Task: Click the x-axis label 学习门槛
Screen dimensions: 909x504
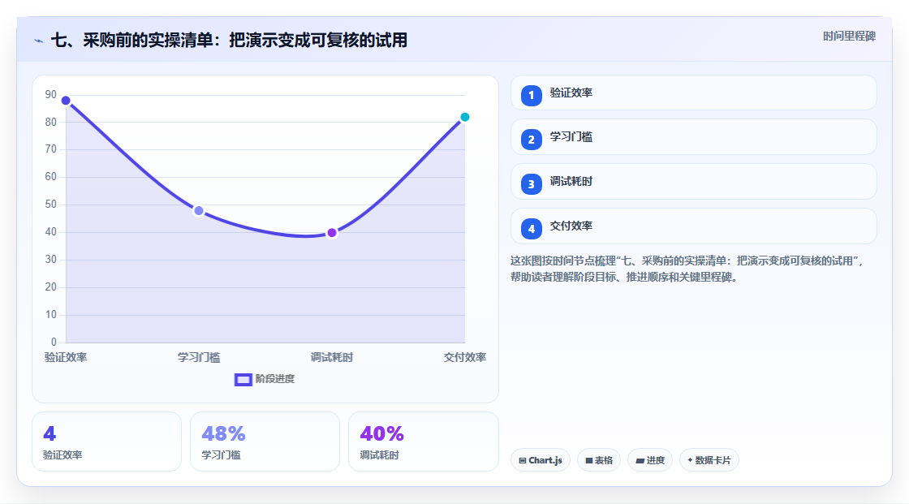Action: coord(199,357)
